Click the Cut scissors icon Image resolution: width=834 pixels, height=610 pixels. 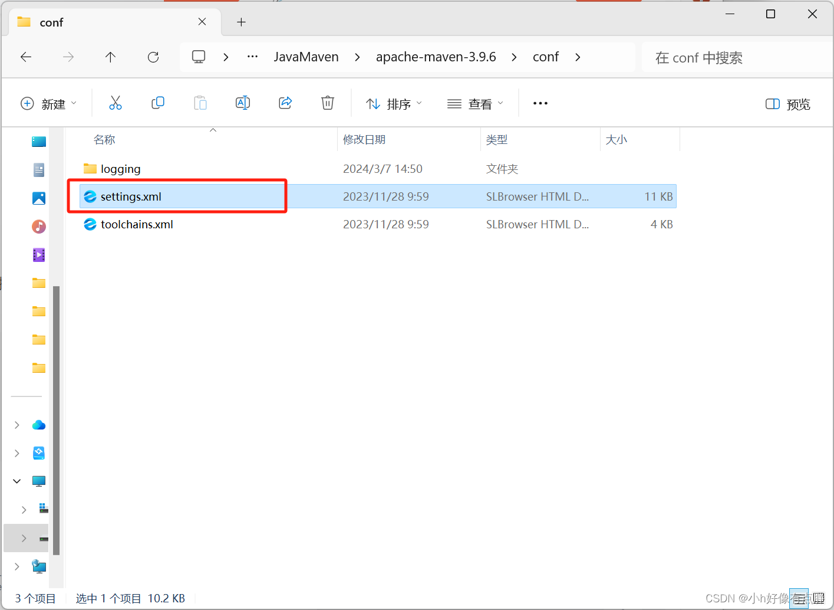click(x=116, y=103)
